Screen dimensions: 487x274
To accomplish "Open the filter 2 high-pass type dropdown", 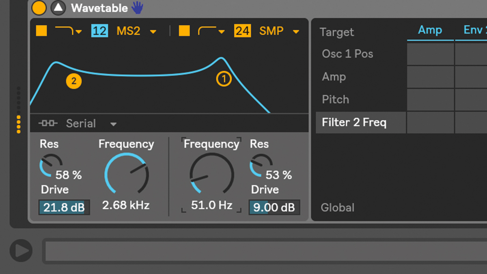I will 211,31.
